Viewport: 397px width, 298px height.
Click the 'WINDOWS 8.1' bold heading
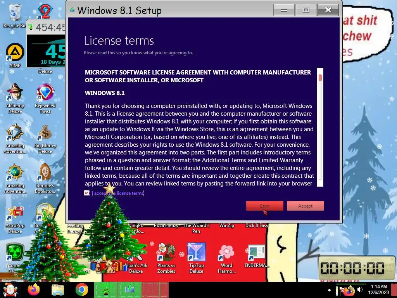105,93
